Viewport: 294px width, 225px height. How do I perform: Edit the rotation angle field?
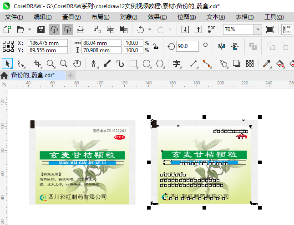[x=187, y=46]
